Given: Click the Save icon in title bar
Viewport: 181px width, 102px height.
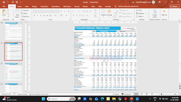Looking at the screenshot, I should (4, 2).
